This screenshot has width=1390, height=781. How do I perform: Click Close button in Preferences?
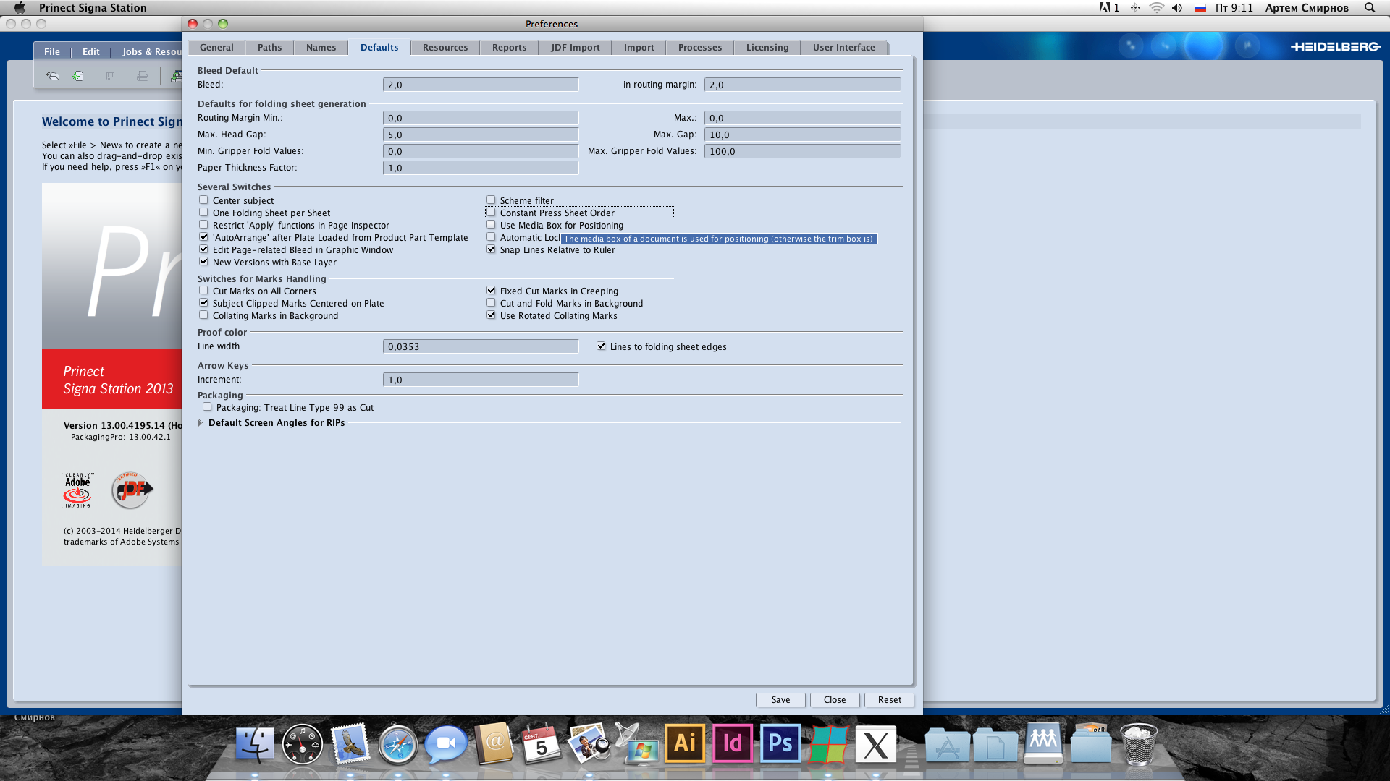point(835,700)
